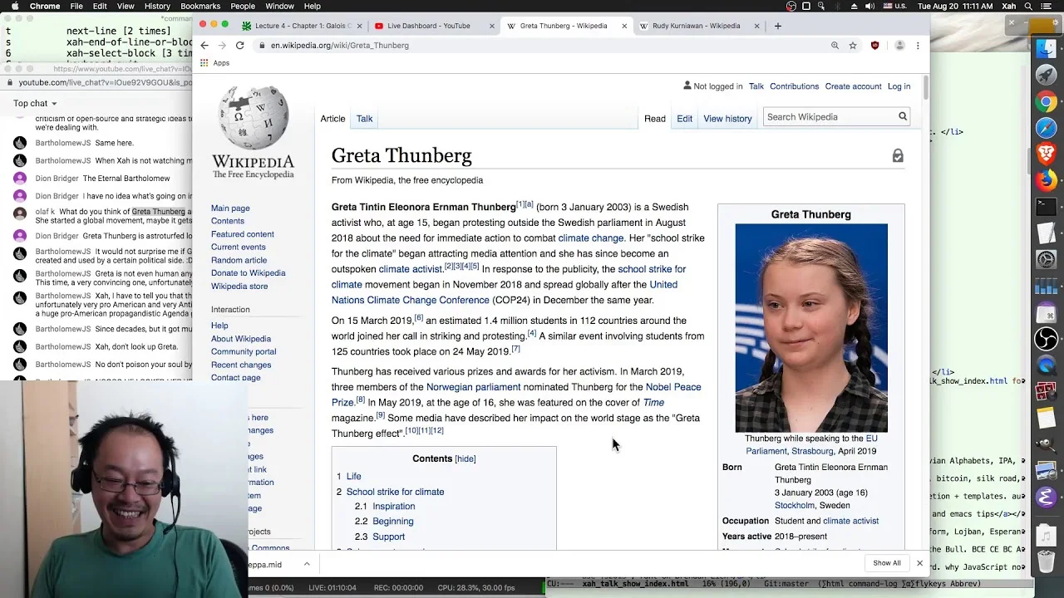
Task: Click the volume icon in menu bar
Action: [869, 6]
